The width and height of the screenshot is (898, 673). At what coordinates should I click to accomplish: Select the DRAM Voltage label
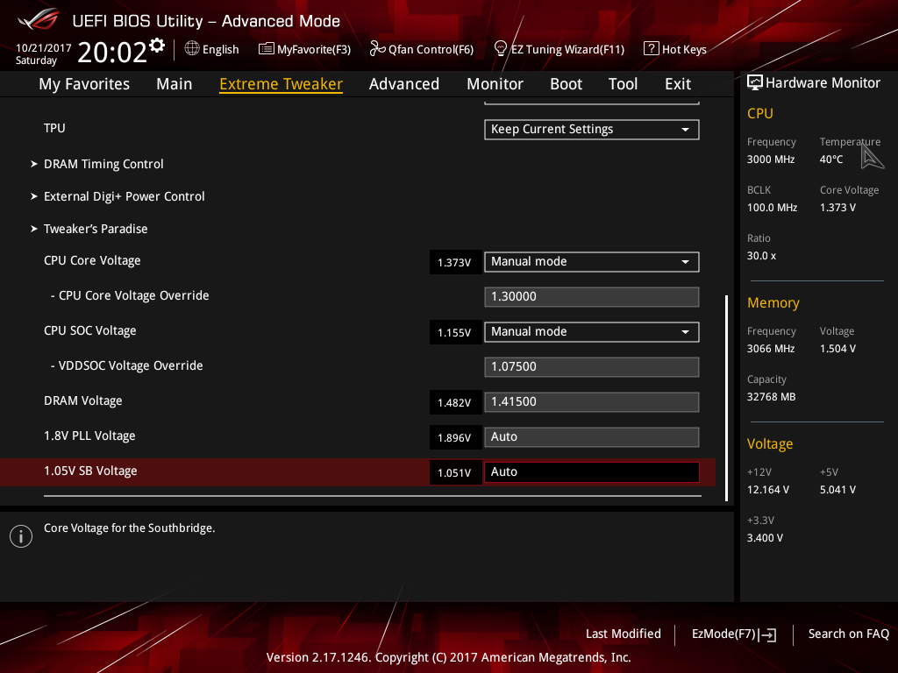click(x=83, y=400)
